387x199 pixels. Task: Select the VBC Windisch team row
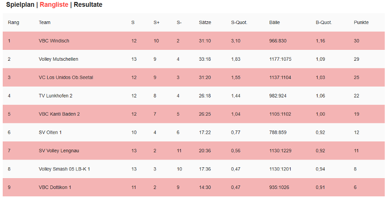pyautogui.click(x=193, y=41)
